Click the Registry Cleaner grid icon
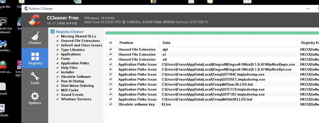The image size is (319, 123). (x=53, y=32)
